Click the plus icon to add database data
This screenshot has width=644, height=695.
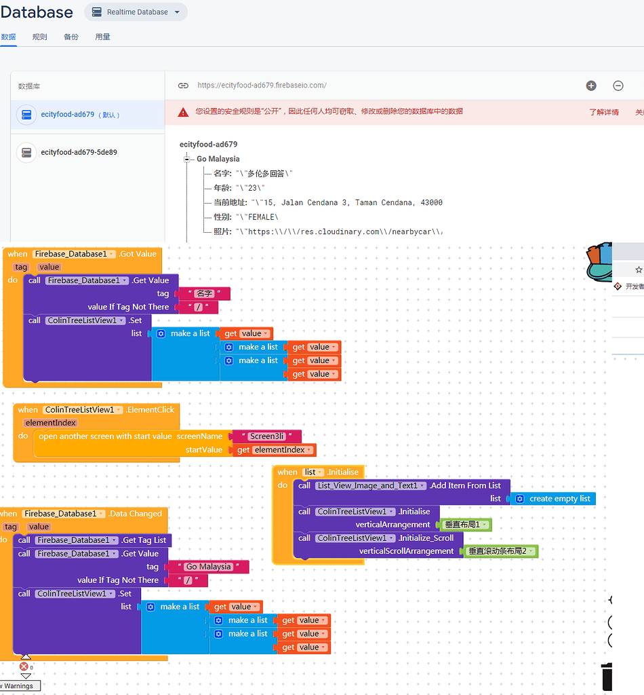591,86
